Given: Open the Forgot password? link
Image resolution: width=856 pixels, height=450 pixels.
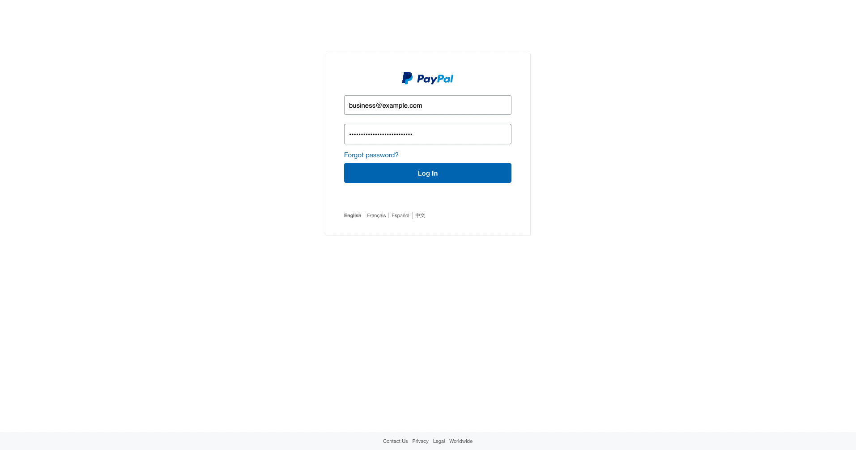Looking at the screenshot, I should [x=371, y=155].
